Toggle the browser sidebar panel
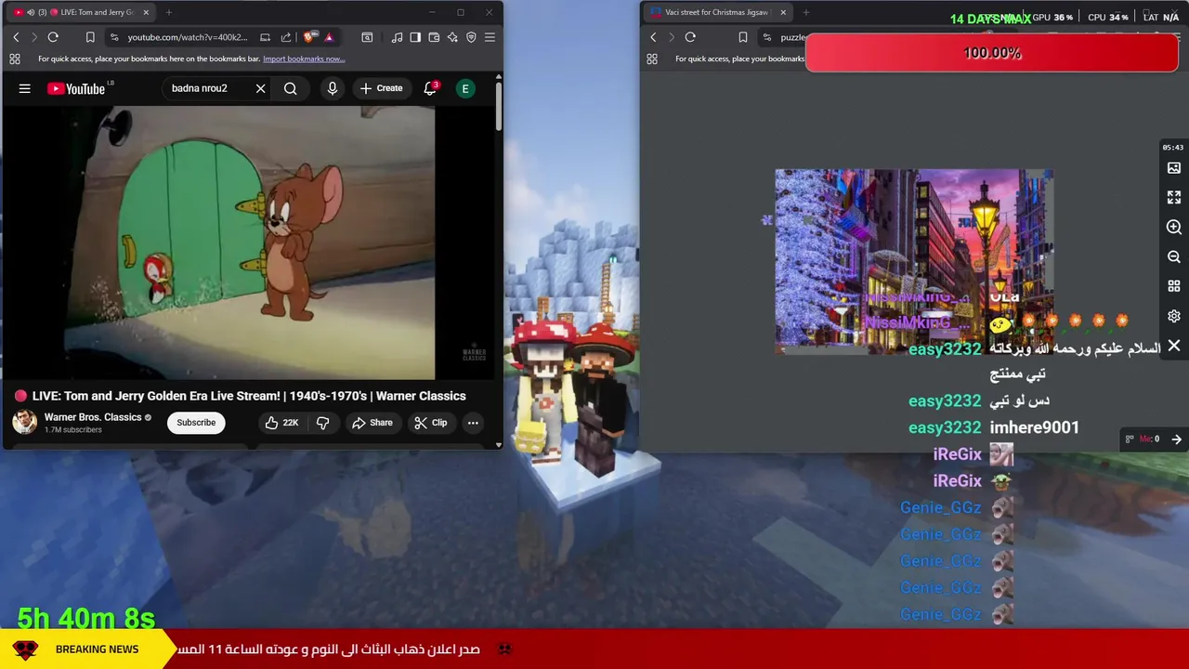This screenshot has height=669, width=1189. 415,37
